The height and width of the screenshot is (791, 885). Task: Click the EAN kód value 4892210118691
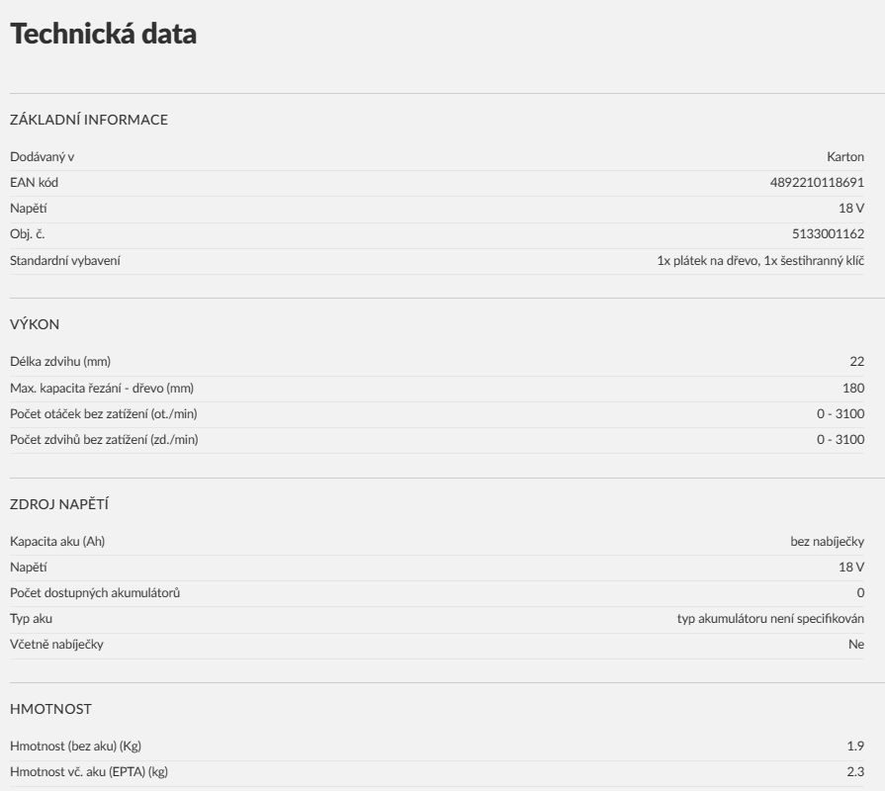pyautogui.click(x=817, y=182)
